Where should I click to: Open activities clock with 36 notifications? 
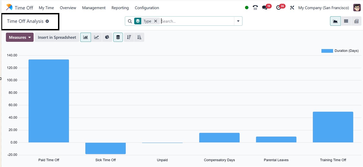coord(279,8)
